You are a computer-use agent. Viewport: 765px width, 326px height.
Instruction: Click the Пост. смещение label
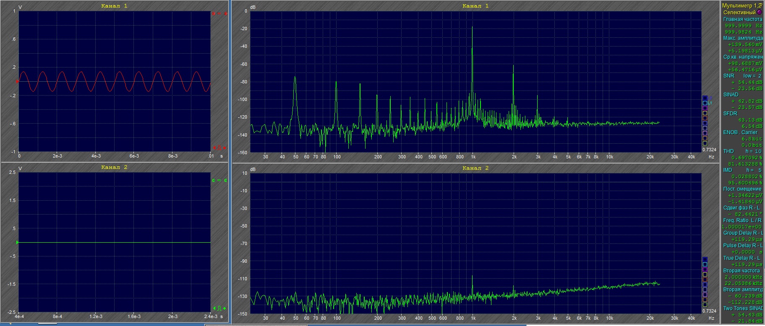click(x=742, y=189)
